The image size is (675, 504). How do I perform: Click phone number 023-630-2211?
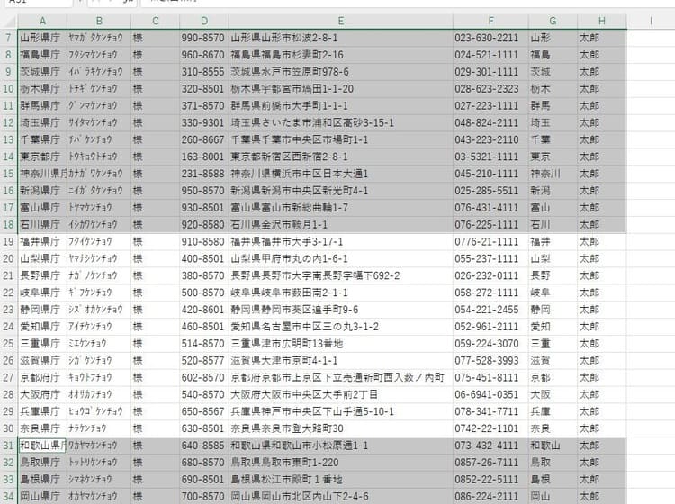point(490,38)
